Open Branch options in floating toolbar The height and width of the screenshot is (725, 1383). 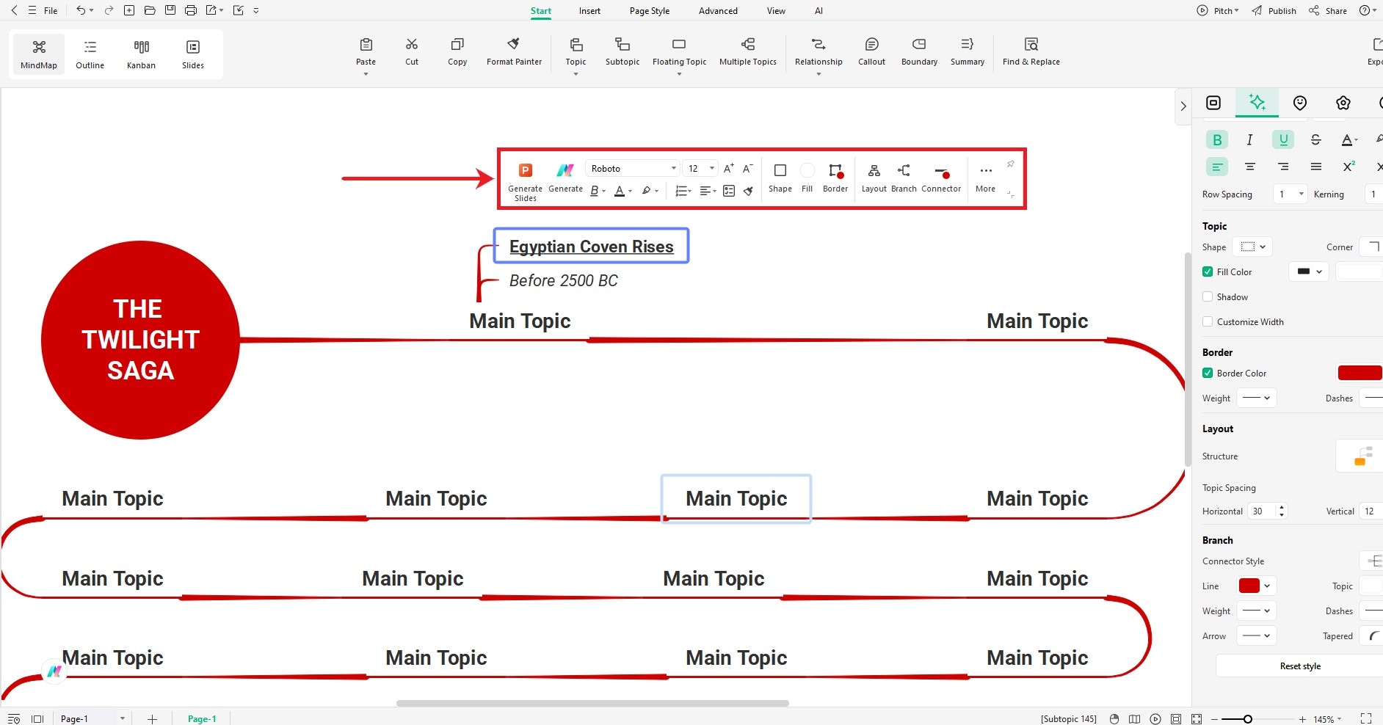904,178
